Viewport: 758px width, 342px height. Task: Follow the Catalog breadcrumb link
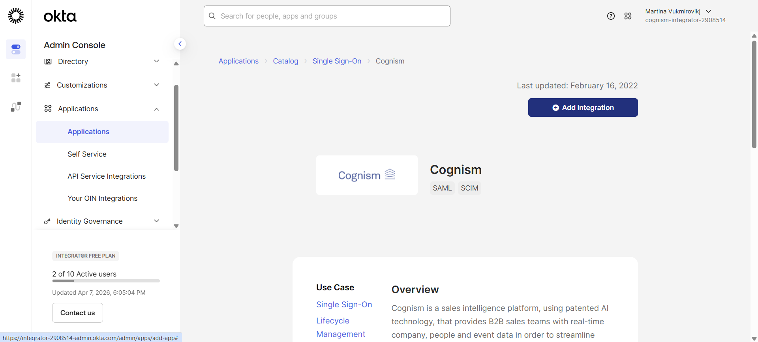pos(285,61)
